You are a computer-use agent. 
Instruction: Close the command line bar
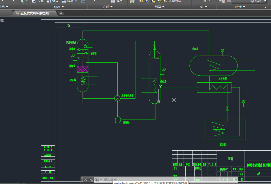click(x=86, y=180)
